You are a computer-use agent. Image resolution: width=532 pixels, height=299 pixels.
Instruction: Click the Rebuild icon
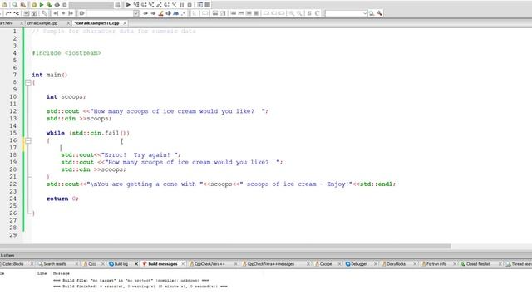(x=57, y=5)
